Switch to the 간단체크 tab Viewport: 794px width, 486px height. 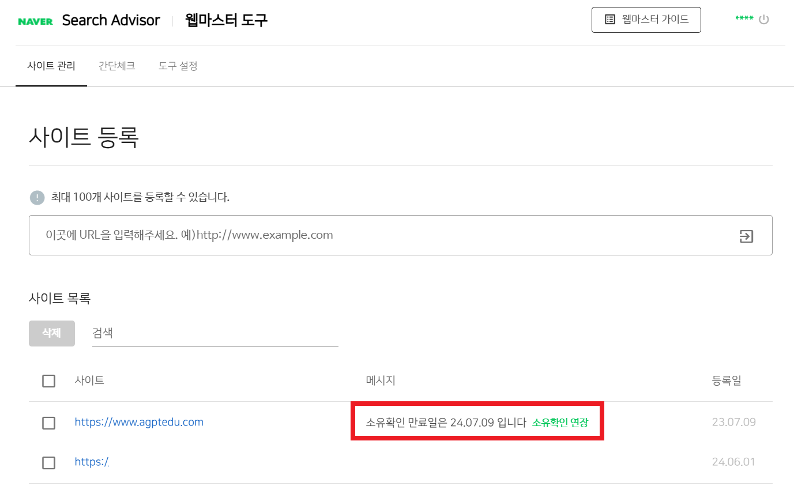coord(116,66)
